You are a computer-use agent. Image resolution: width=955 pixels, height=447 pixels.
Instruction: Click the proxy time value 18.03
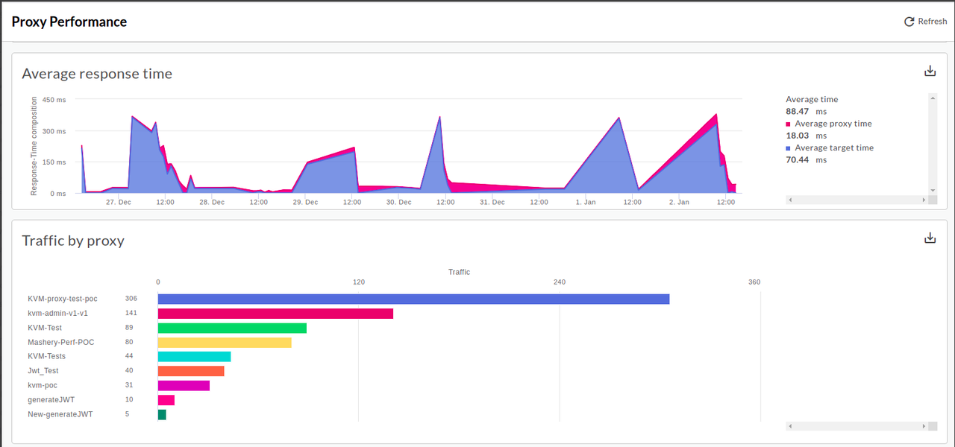798,136
